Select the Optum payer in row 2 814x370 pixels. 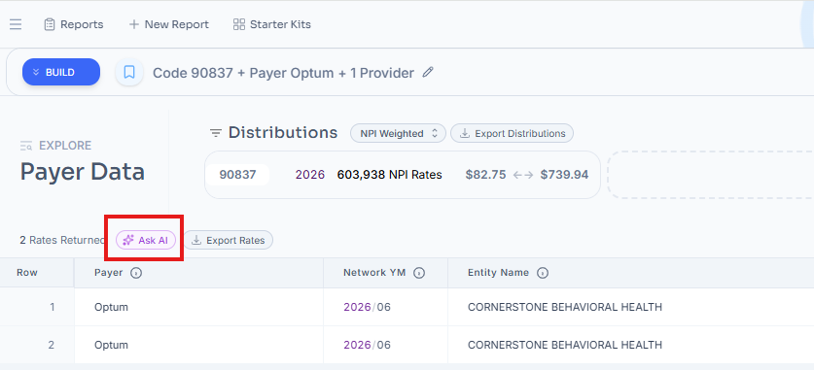click(x=111, y=345)
